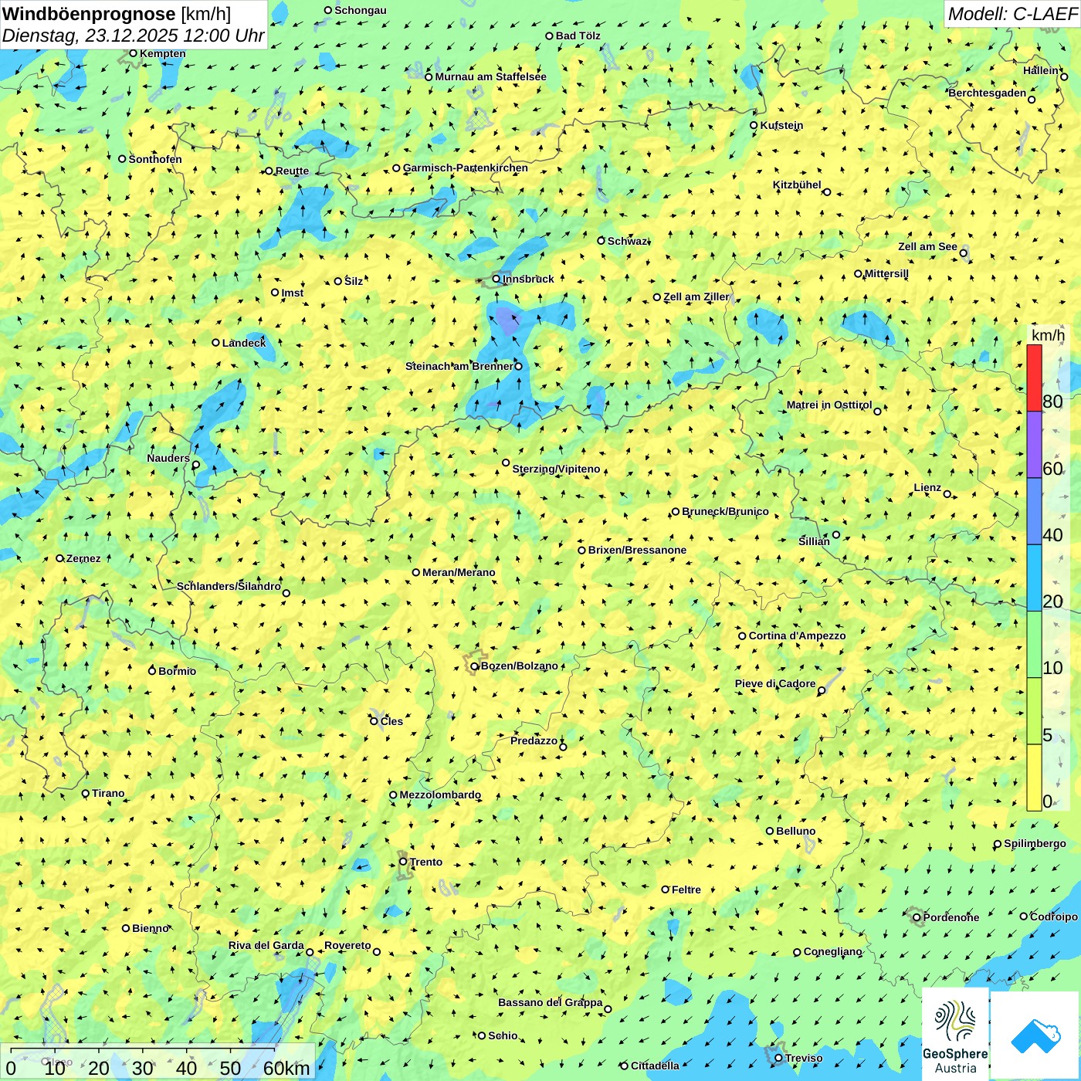Click the blue cloud logo icon
The height and width of the screenshot is (1081, 1081).
(1035, 1035)
